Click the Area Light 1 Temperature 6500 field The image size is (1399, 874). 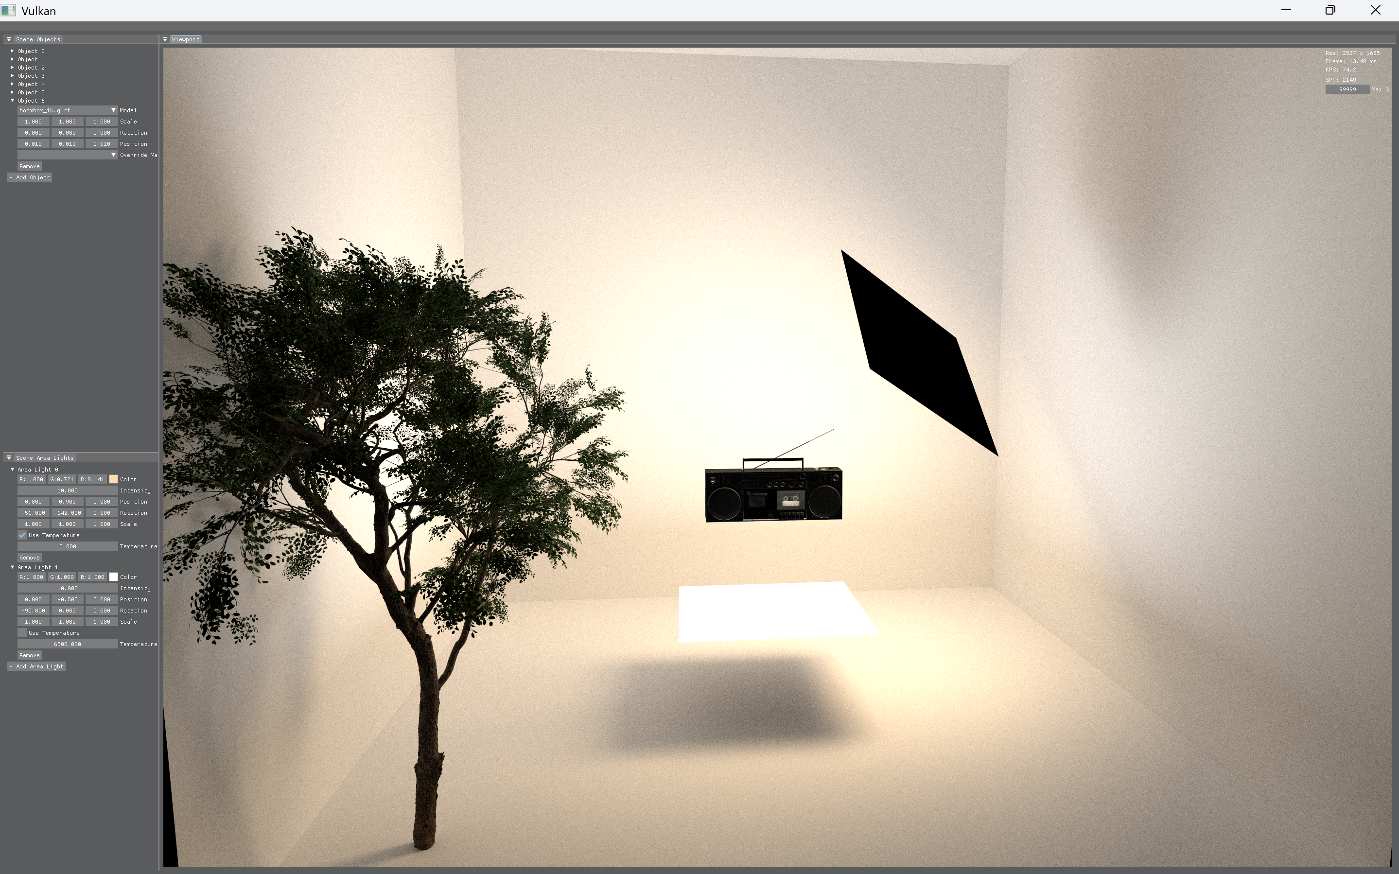click(x=67, y=644)
